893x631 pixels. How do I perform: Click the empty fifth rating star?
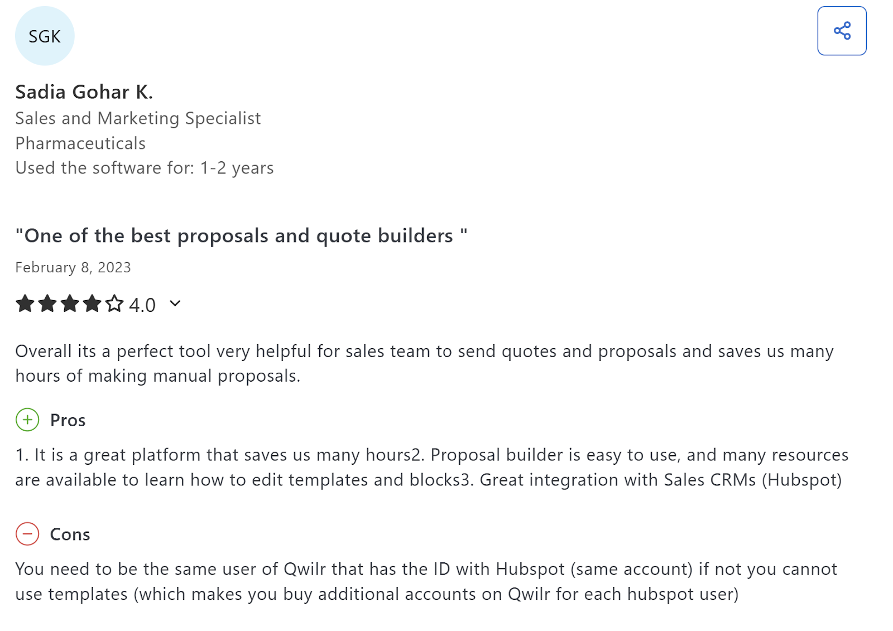click(114, 304)
